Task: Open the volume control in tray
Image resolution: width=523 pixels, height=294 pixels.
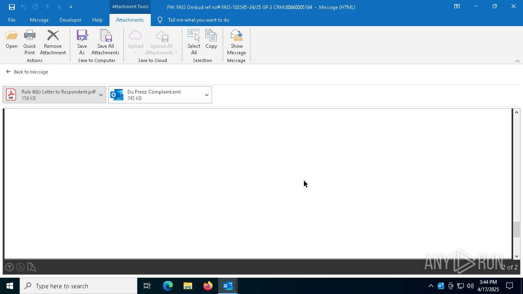Action: click(470, 286)
